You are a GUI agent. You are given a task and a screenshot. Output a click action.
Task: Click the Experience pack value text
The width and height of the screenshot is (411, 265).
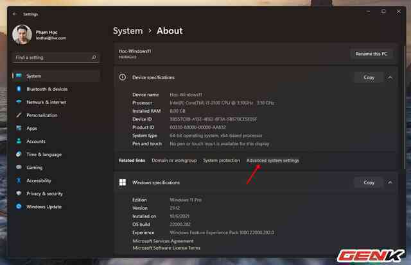point(222,232)
